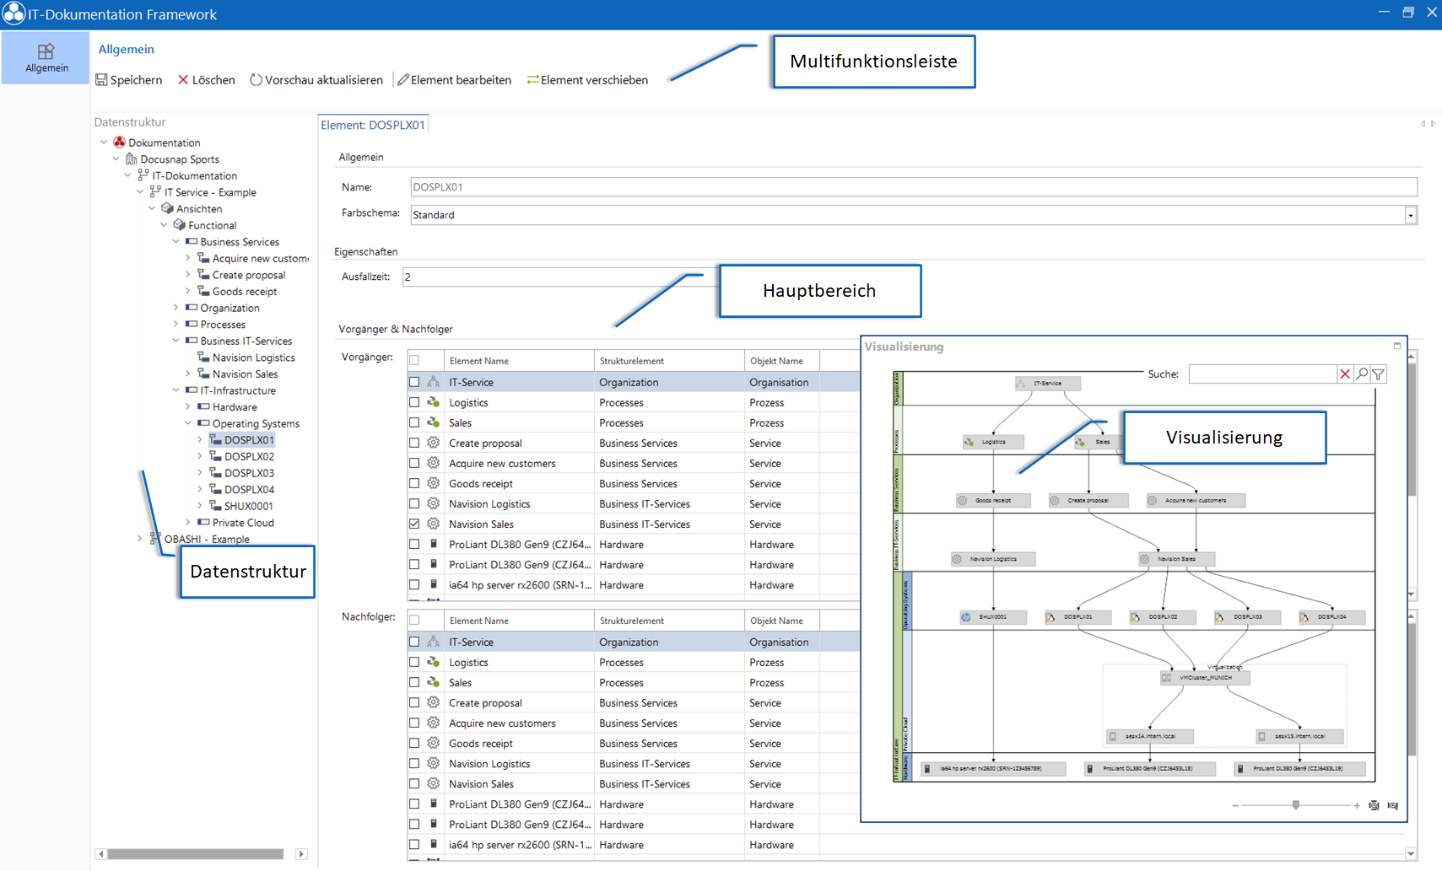The height and width of the screenshot is (871, 1442).
Task: Click the Element verschieben arrows icon
Action: [533, 80]
